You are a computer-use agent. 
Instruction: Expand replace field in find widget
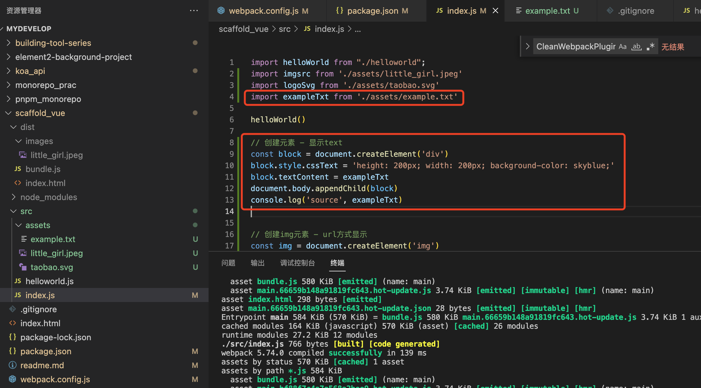528,47
